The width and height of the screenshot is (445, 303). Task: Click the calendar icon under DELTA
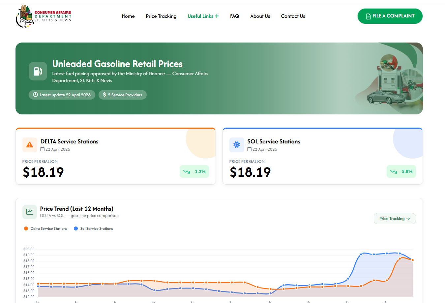(x=43, y=149)
